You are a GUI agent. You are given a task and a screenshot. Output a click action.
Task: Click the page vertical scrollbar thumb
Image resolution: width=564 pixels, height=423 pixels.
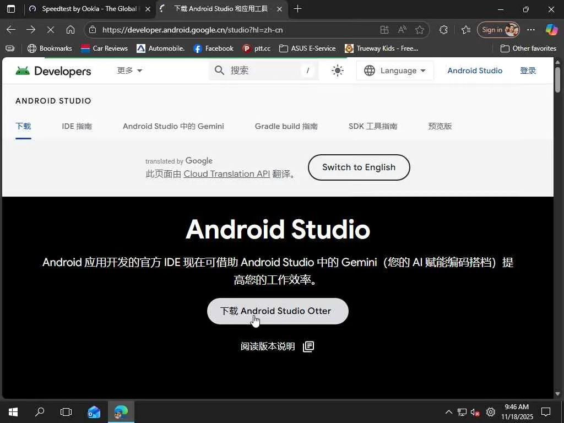557,79
